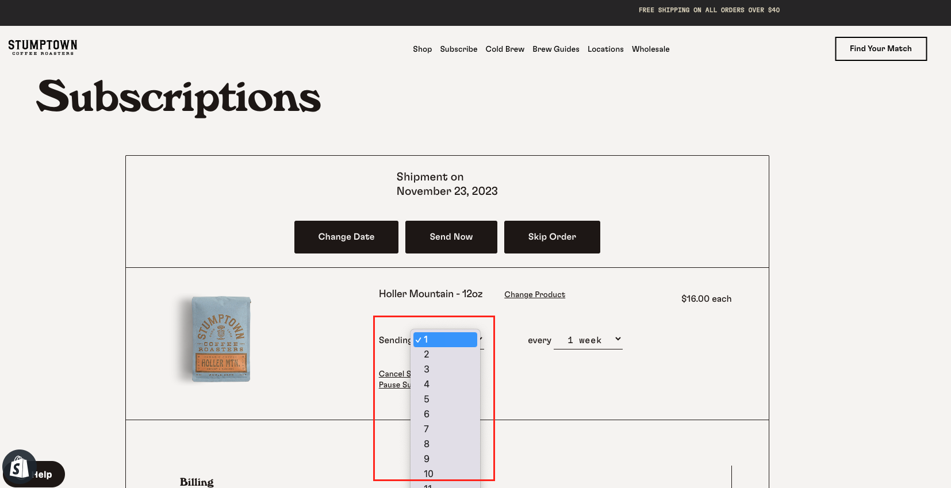Choose quantity 4 from the list
Screen dimensions: 951x488
446,384
